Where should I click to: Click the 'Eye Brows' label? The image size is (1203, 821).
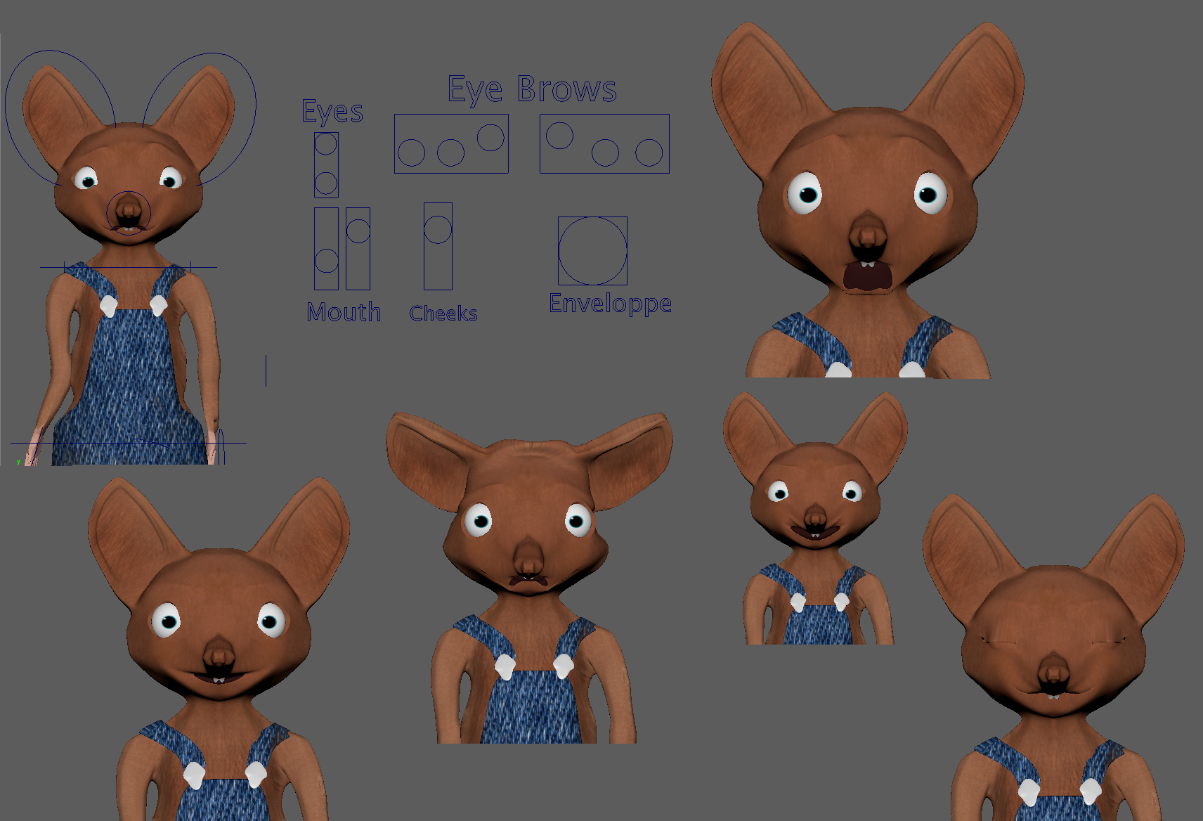coord(532,90)
